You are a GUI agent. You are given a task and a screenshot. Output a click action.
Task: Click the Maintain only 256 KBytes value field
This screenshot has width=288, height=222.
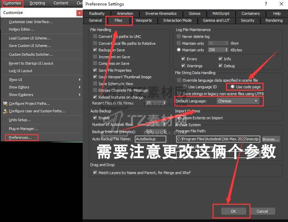[x=216, y=50]
